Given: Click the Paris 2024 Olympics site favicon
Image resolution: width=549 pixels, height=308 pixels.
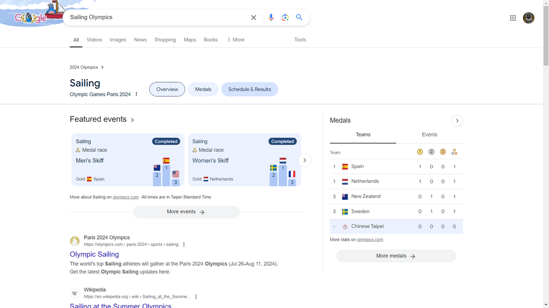Looking at the screenshot, I should click(75, 241).
